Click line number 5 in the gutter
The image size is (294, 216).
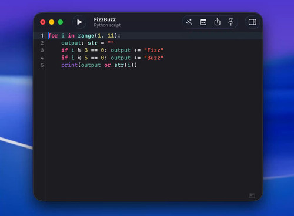(42, 65)
